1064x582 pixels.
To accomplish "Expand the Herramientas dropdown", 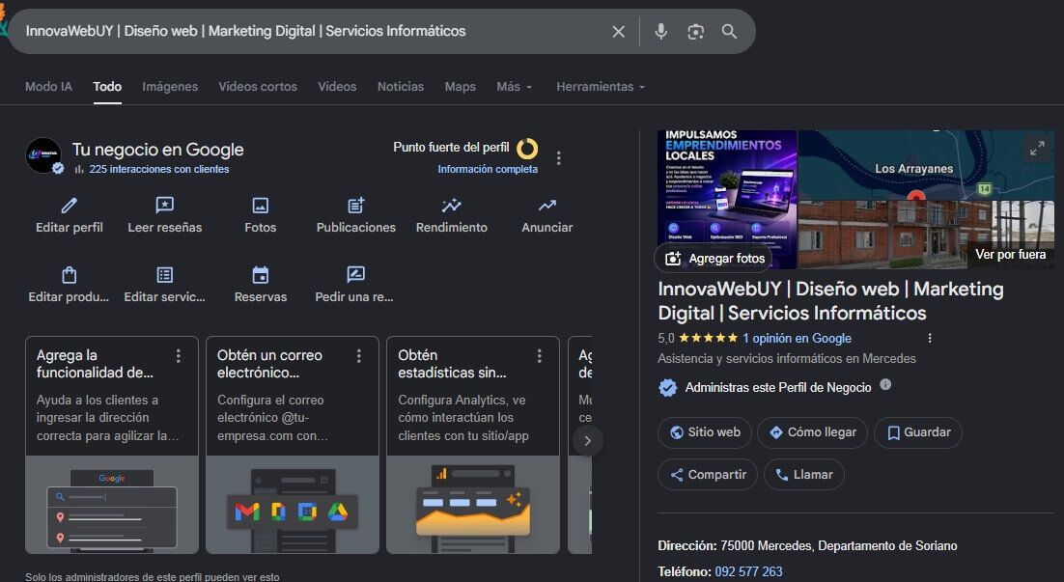I will coord(601,87).
